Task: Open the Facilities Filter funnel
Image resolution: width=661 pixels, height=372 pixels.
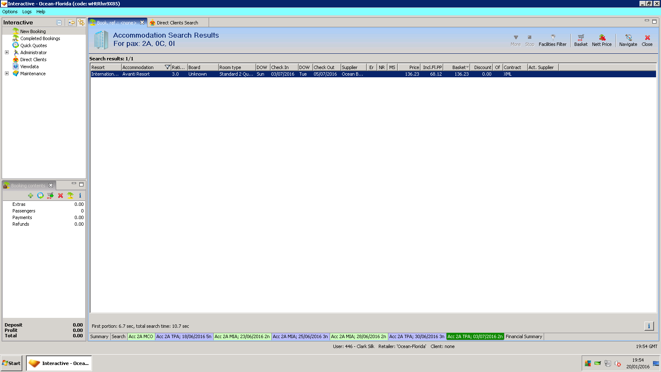Action: coord(552,41)
